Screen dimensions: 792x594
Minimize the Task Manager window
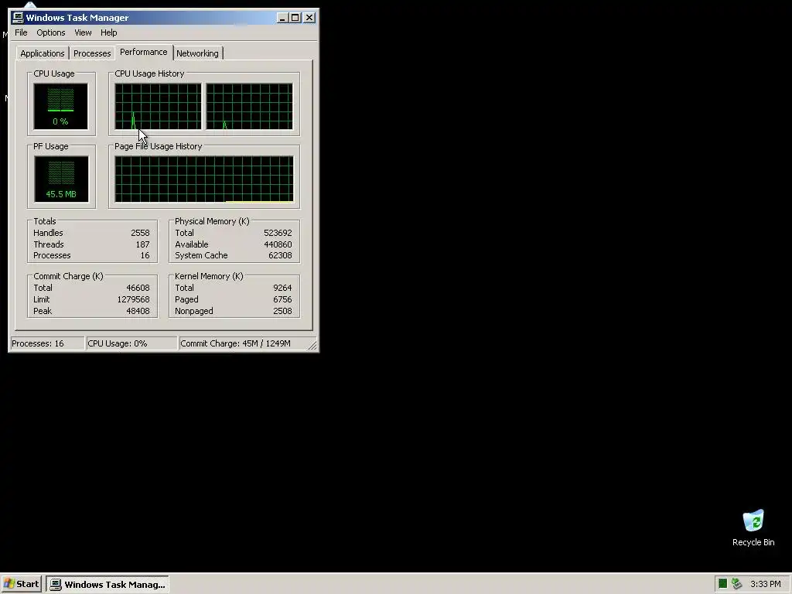[282, 18]
